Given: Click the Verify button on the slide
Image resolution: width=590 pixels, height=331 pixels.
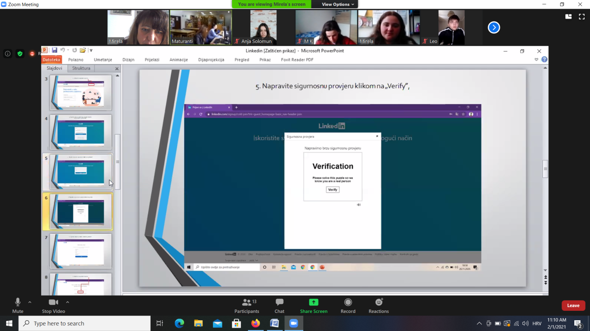Looking at the screenshot, I should click(333, 190).
